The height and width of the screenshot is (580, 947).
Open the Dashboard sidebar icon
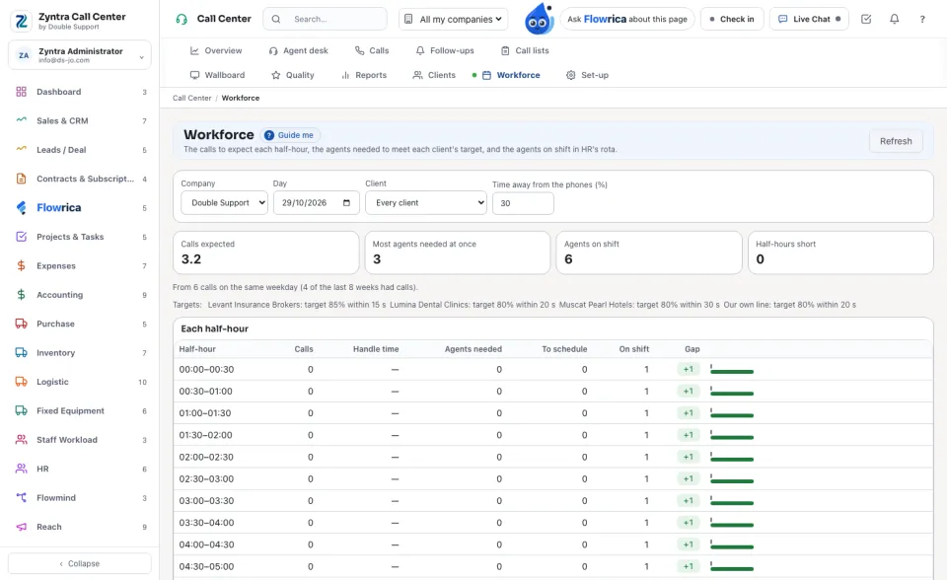[21, 92]
